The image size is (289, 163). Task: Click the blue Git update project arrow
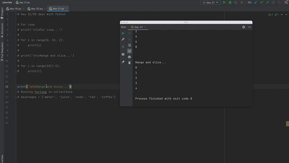[x=256, y=2]
